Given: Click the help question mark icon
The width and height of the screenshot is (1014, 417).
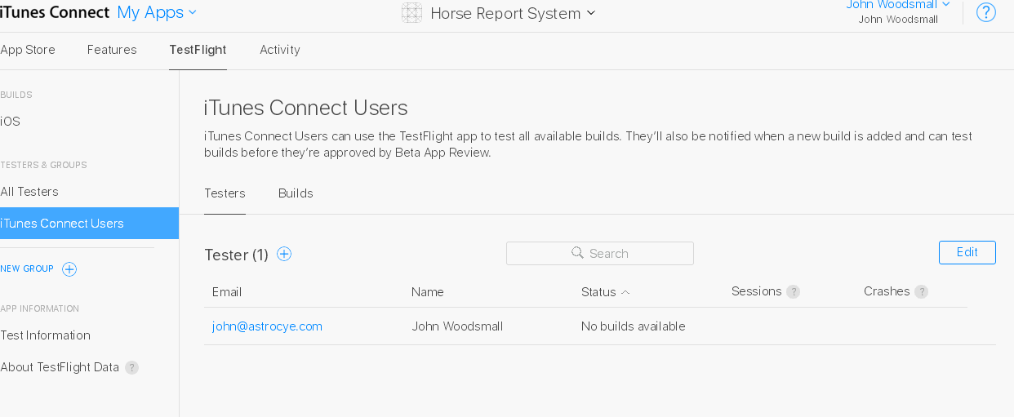Looking at the screenshot, I should pos(986,12).
